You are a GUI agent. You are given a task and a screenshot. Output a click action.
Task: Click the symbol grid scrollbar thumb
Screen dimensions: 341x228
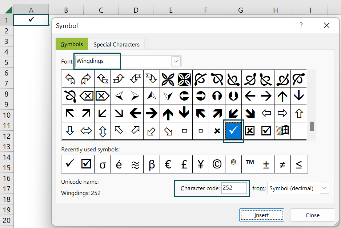pyautogui.click(x=312, y=126)
